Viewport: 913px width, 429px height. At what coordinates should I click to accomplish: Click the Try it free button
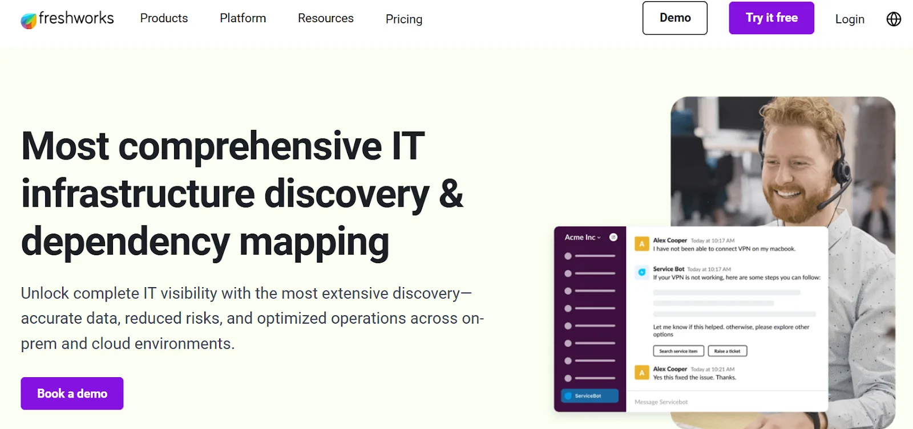771,18
